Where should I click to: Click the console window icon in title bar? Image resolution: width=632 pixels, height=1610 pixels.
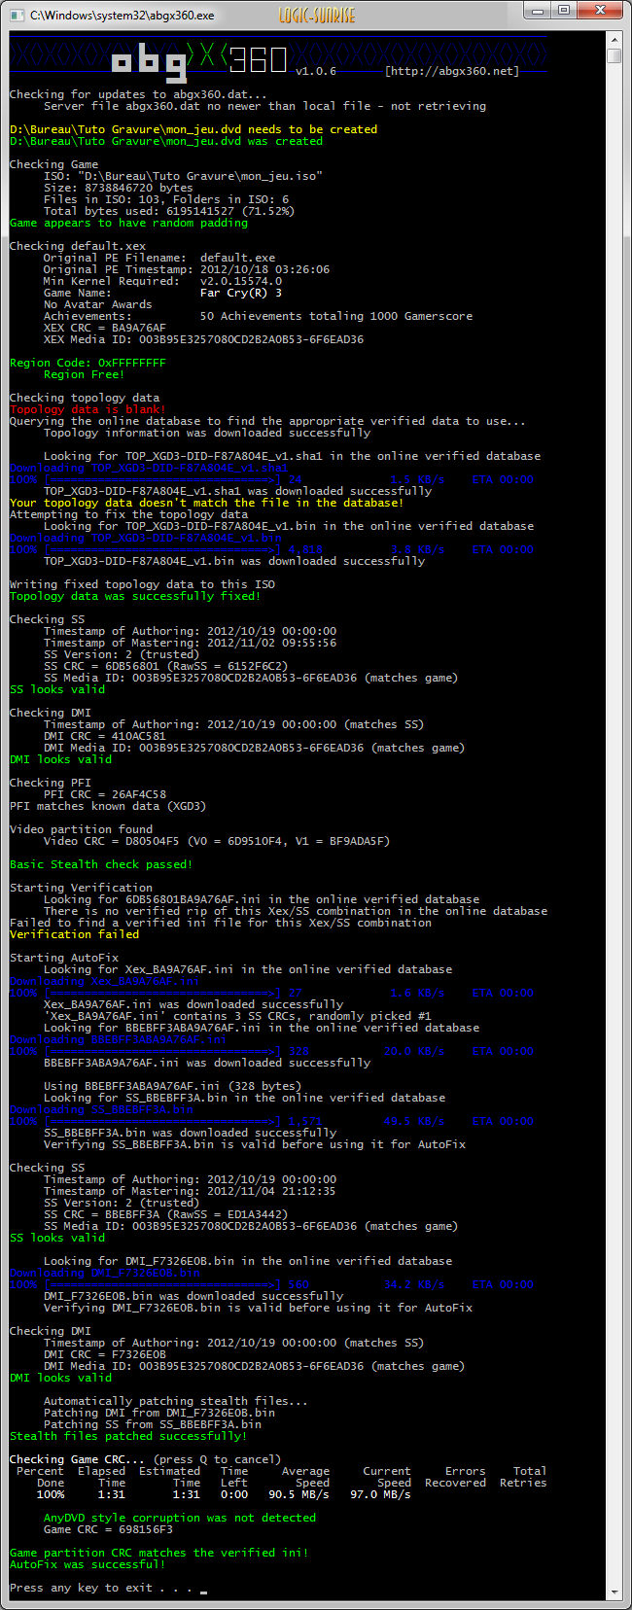[17, 14]
